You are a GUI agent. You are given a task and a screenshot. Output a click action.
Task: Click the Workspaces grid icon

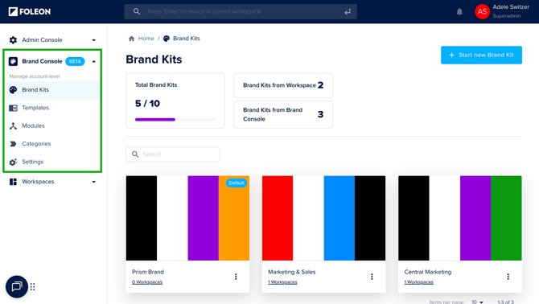(13, 182)
